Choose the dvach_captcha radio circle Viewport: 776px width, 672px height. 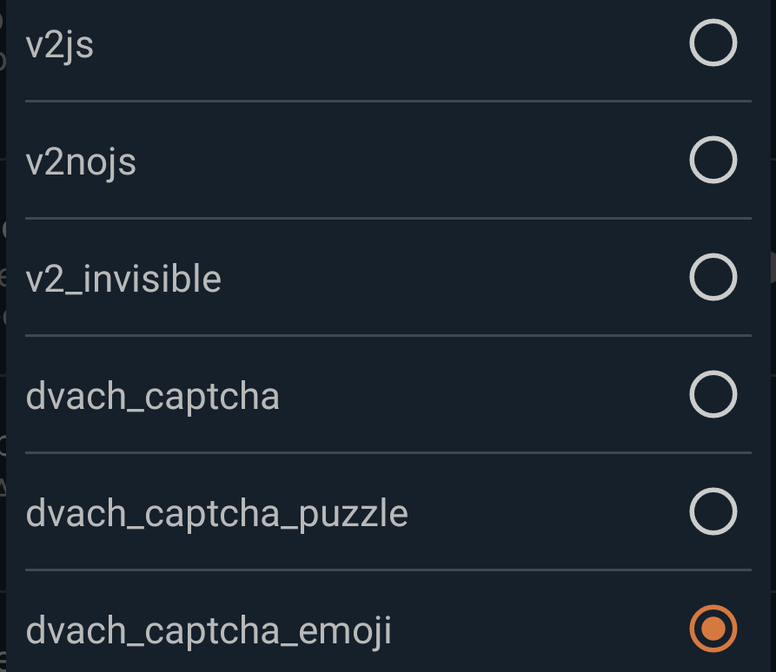pos(713,395)
